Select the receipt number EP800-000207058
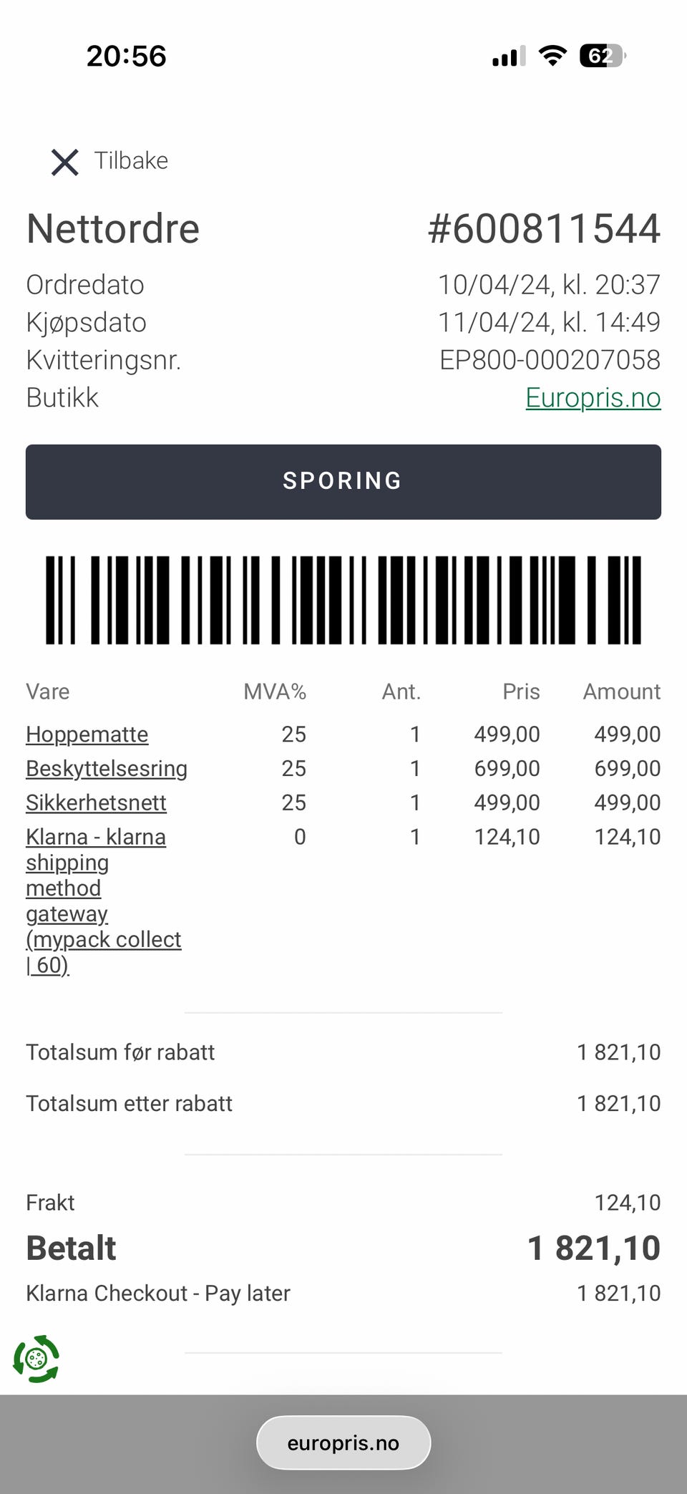Viewport: 687px width, 1494px height. pos(550,360)
